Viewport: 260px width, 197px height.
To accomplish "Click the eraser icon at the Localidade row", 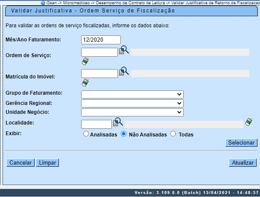I will tap(249, 122).
